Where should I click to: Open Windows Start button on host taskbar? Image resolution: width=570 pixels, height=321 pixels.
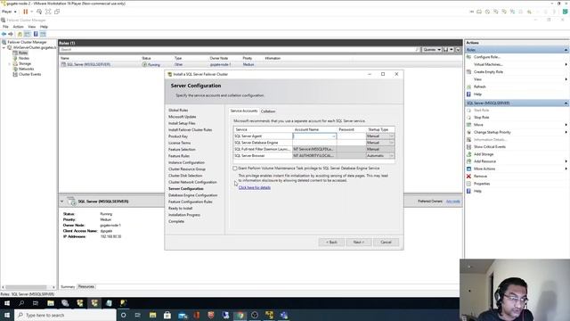pos(6,315)
